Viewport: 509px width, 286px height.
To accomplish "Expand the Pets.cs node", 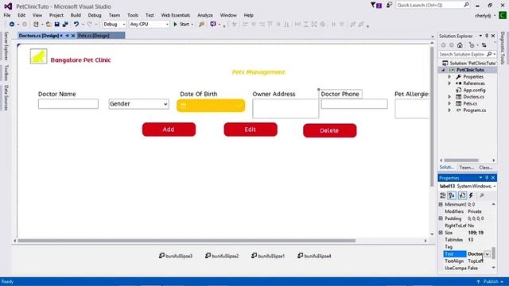I will pyautogui.click(x=449, y=103).
